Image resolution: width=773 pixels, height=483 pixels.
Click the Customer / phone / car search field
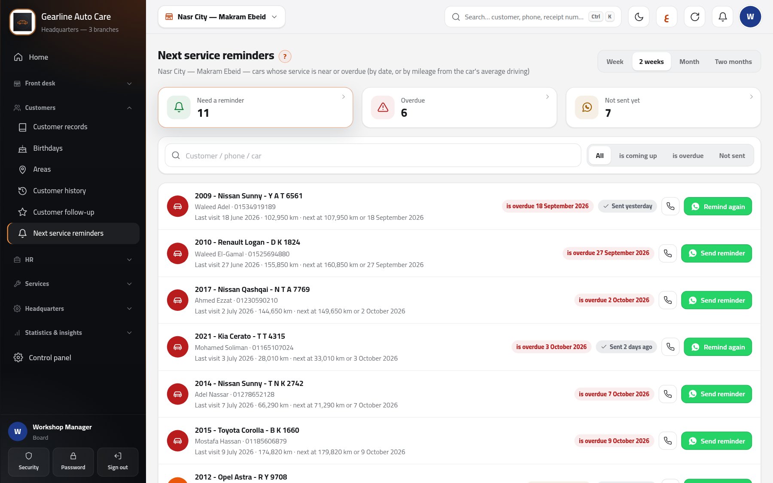[x=373, y=155]
